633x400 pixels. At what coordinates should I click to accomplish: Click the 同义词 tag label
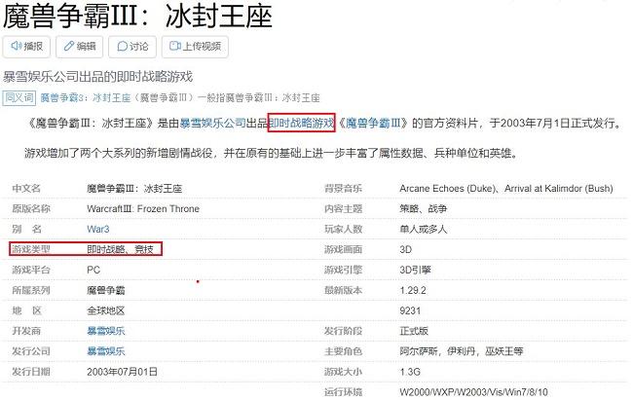pyautogui.click(x=19, y=97)
